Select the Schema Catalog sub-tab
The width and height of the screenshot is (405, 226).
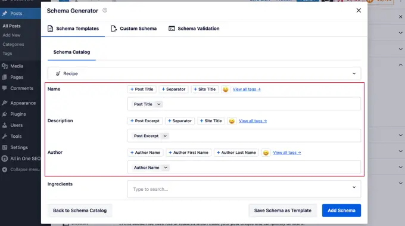(72, 52)
